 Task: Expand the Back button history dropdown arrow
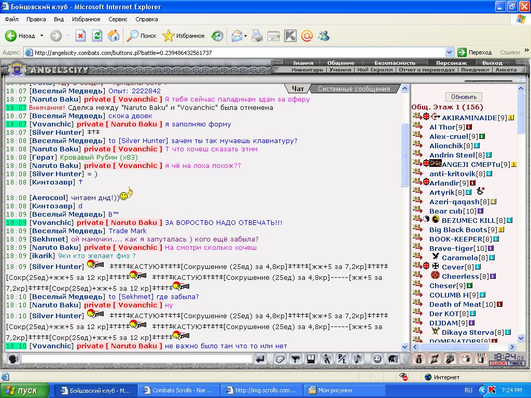[x=41, y=36]
